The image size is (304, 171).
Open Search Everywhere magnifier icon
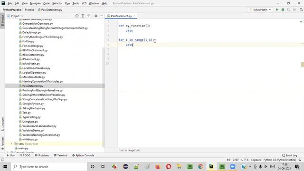pos(301,9)
